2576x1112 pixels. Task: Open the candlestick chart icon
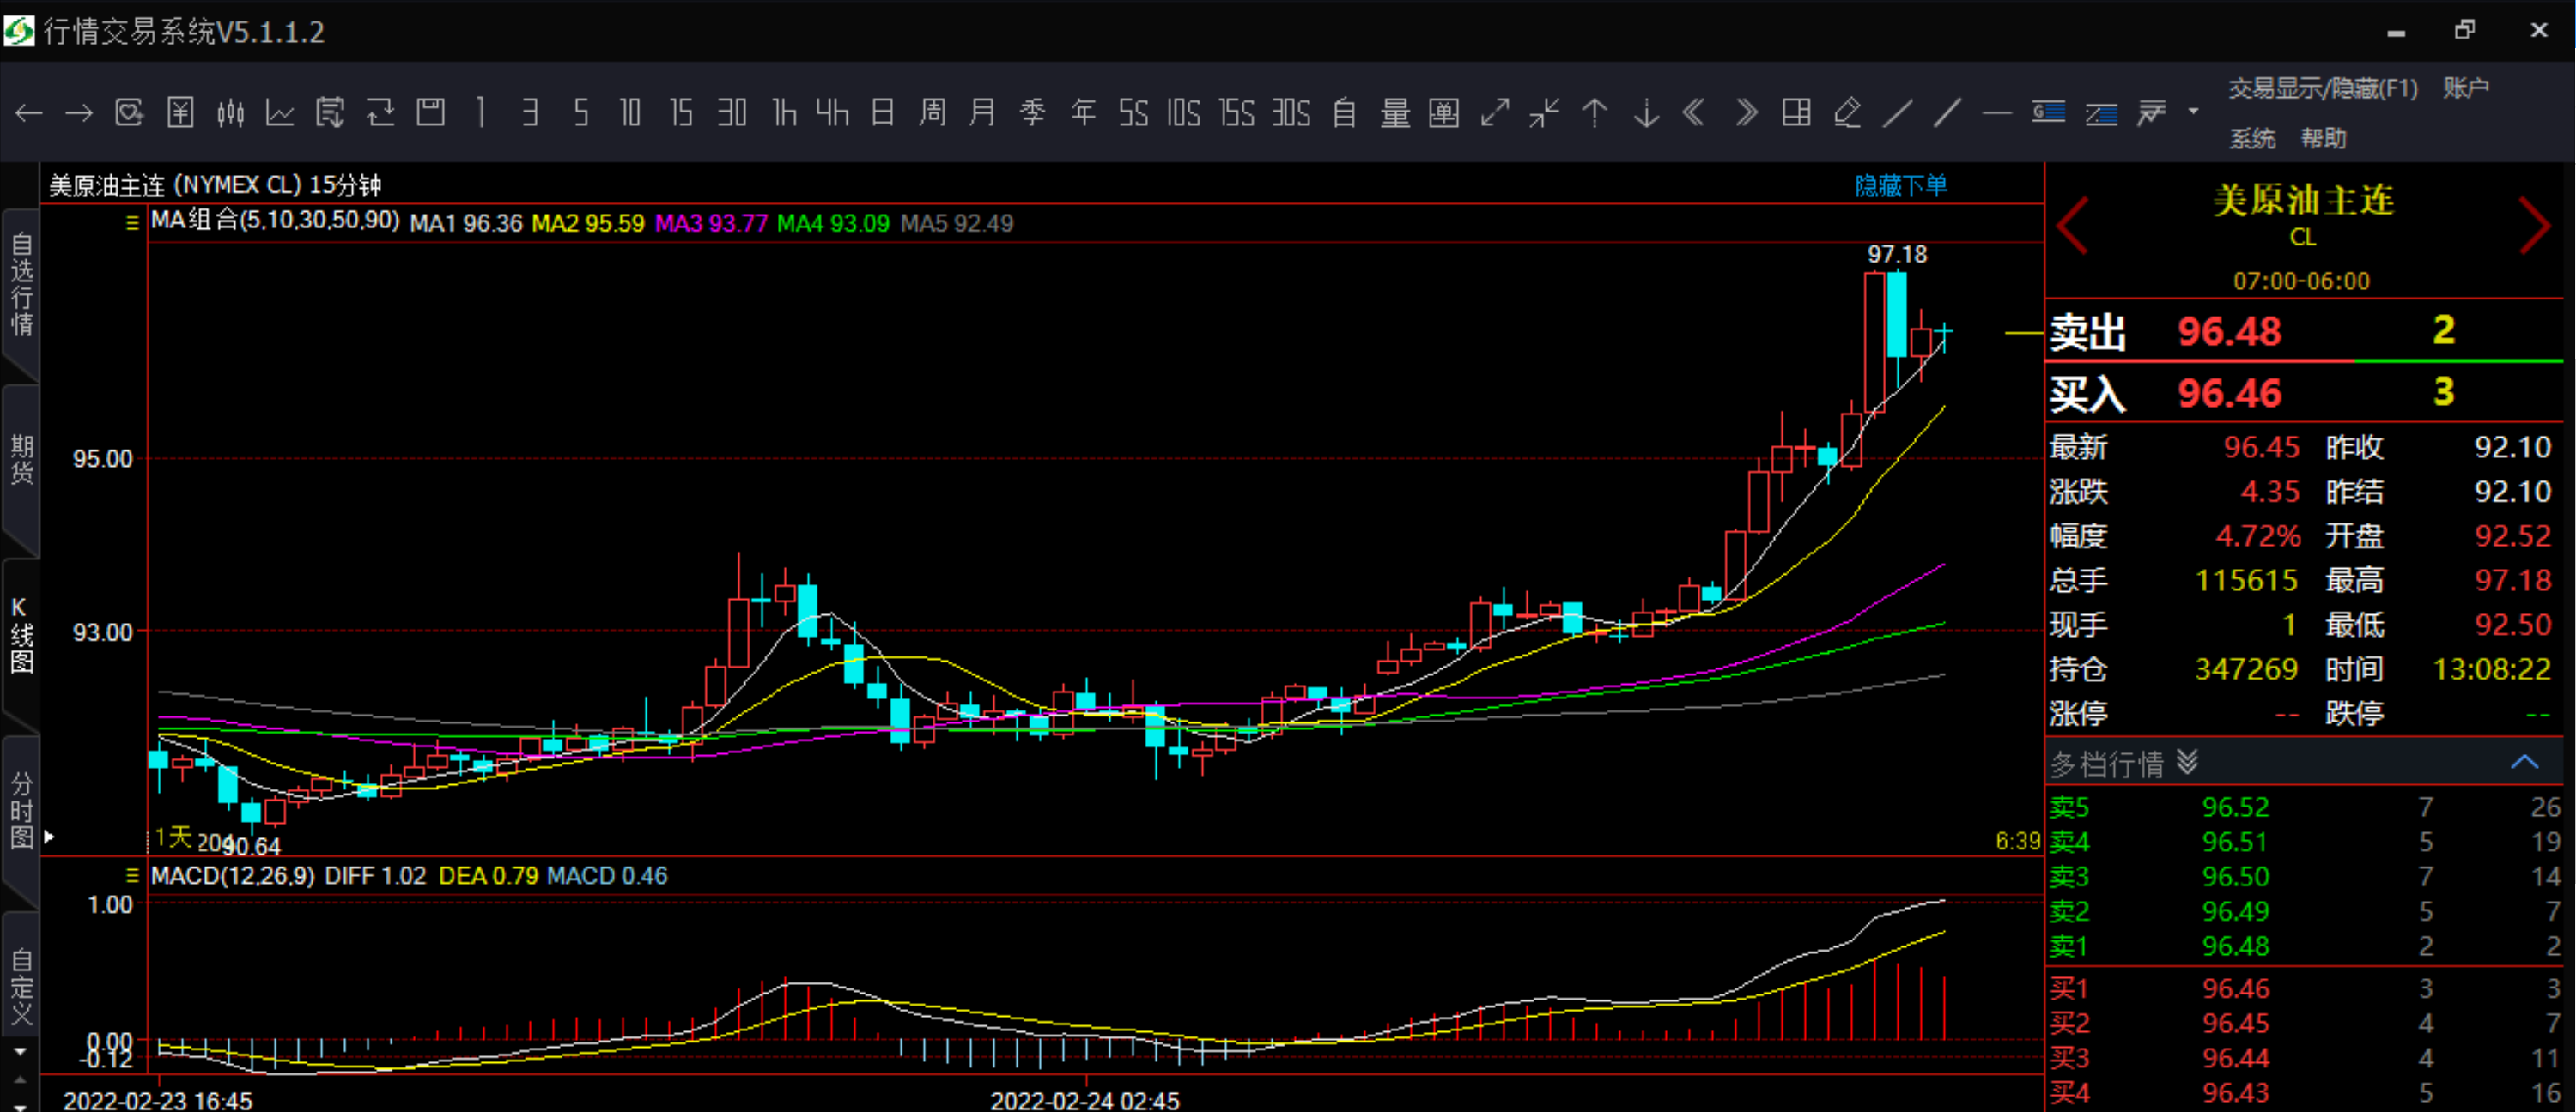pyautogui.click(x=230, y=113)
